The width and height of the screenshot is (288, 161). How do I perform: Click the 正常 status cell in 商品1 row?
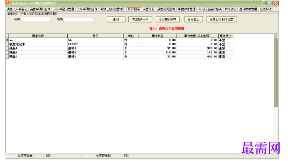(226, 49)
